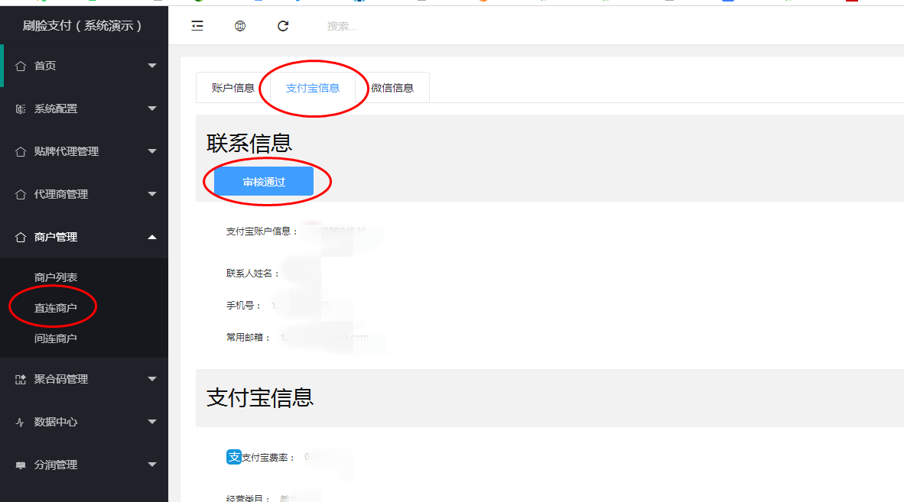Viewport: 904px width, 502px height.
Task: Click the refresh icon in top toolbar
Action: (x=283, y=26)
